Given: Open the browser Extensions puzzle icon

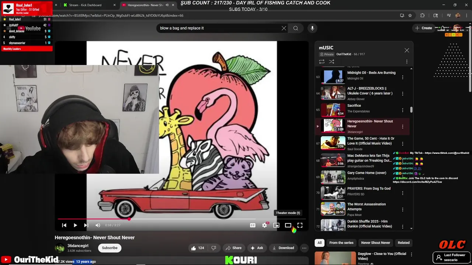Looking at the screenshot, I should pos(423,15).
